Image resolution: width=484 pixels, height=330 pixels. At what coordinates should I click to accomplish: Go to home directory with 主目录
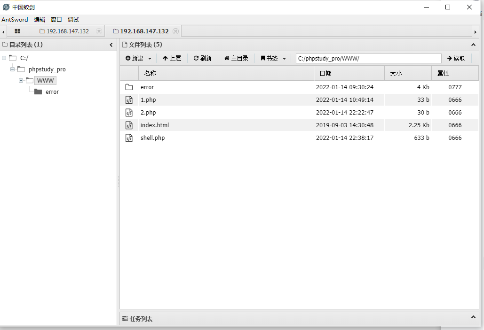(236, 58)
